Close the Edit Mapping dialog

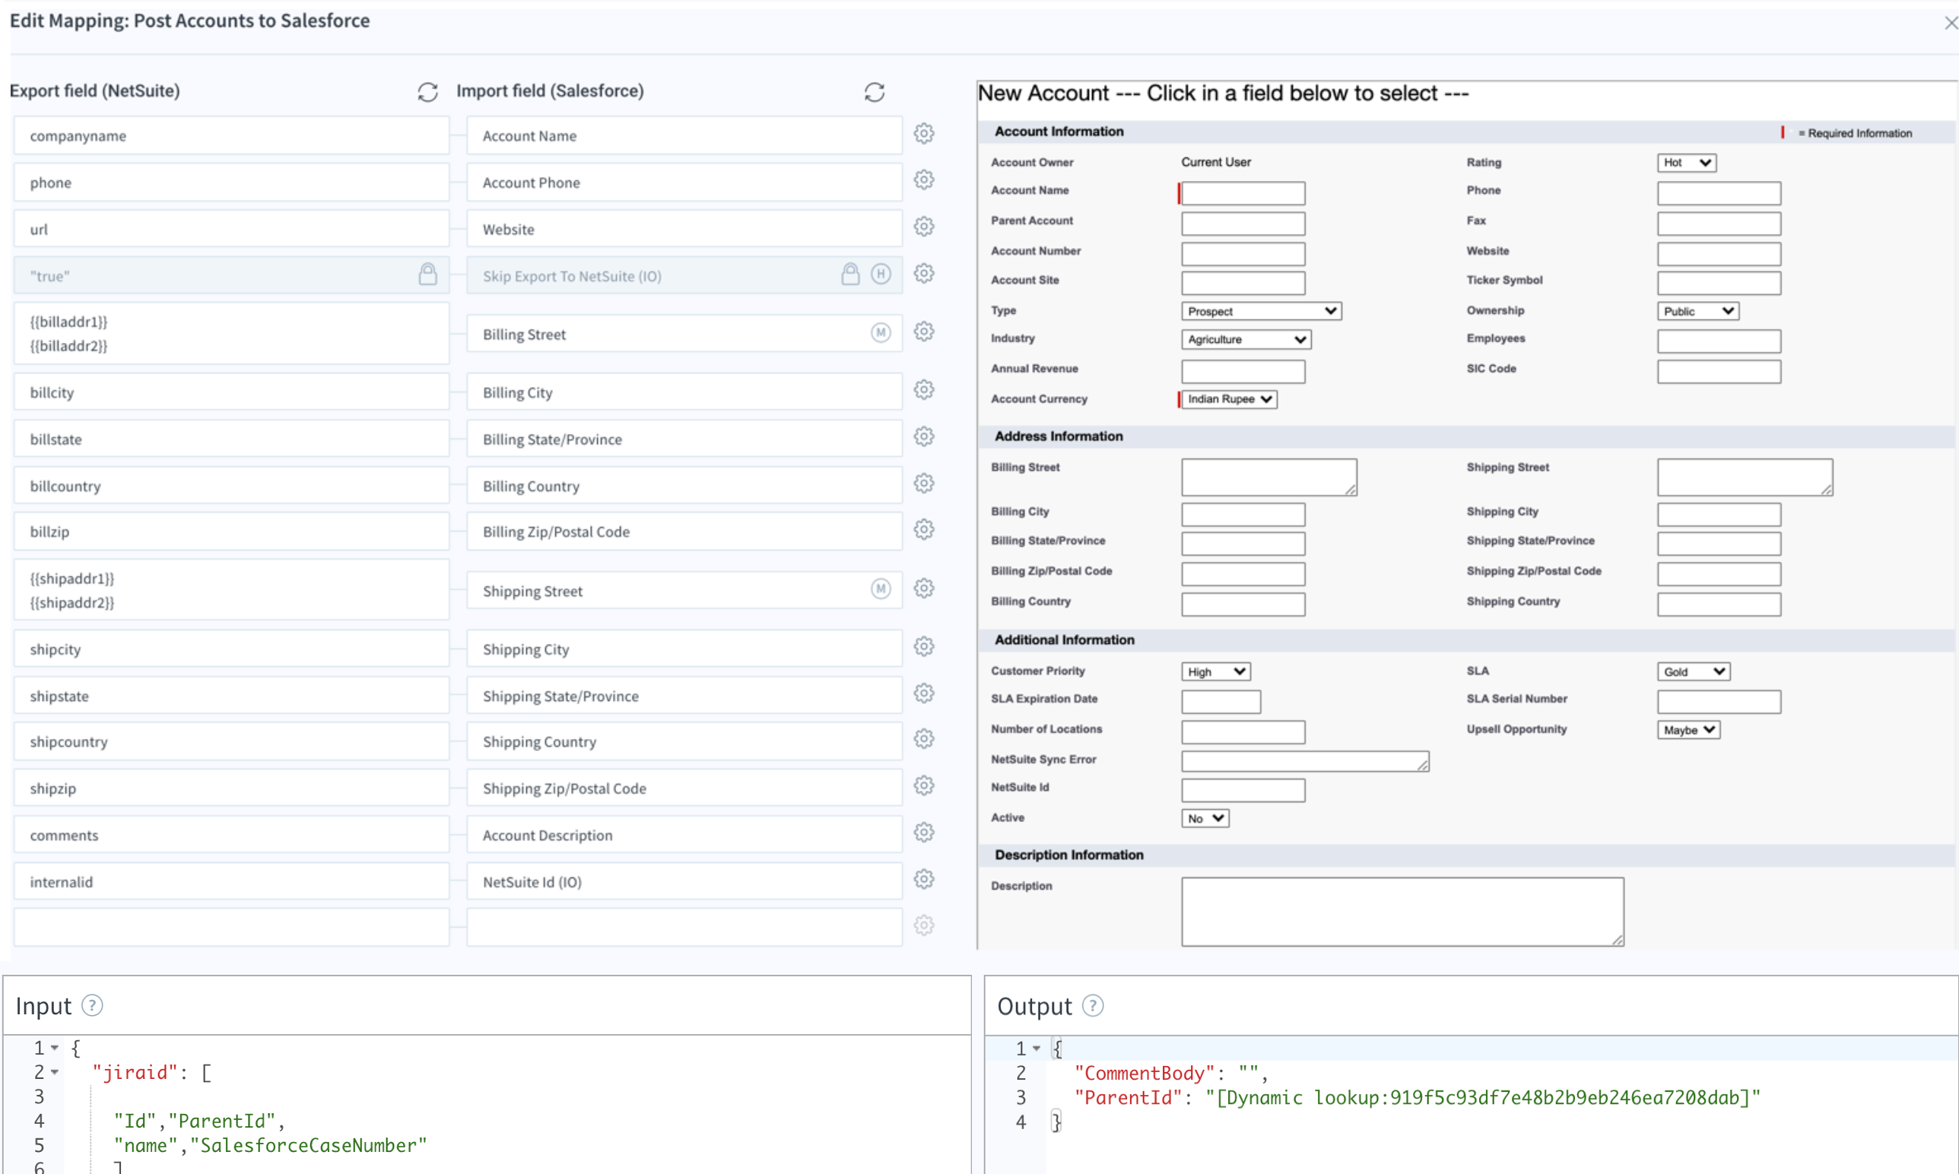pos(1950,24)
